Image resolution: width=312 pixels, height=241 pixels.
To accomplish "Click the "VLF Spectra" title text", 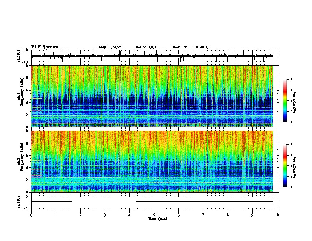I will (x=45, y=47).
